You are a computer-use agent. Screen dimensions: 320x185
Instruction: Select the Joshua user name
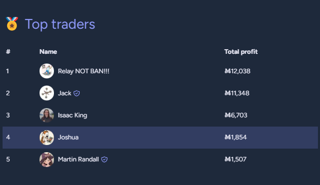68,137
